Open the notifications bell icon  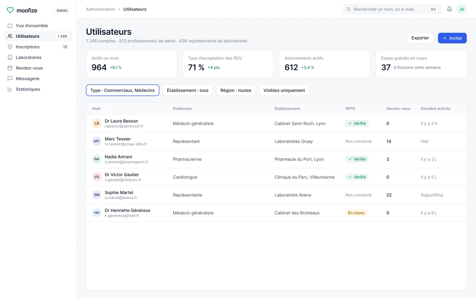[449, 9]
